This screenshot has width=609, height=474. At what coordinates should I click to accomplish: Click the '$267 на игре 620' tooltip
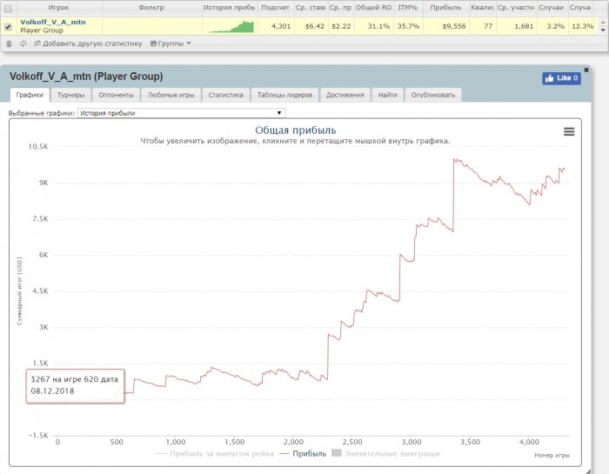click(75, 385)
